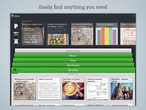Open Flat White at Laynes Espresso note
Screen dimensions: 146x110
point(73,89)
